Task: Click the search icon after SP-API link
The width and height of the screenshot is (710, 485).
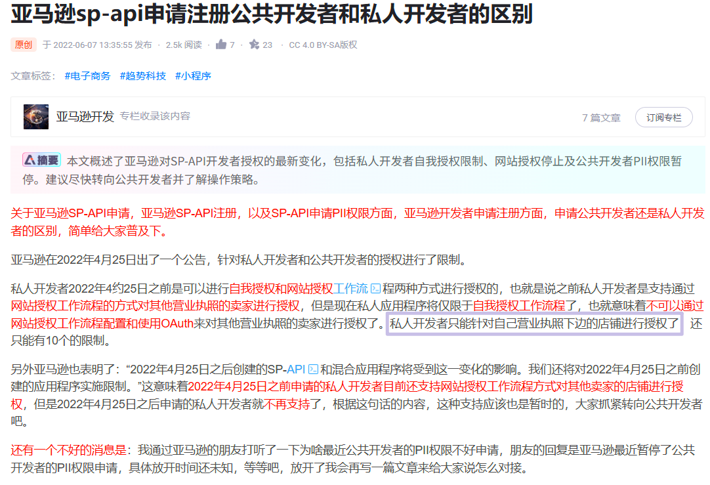Action: (314, 369)
